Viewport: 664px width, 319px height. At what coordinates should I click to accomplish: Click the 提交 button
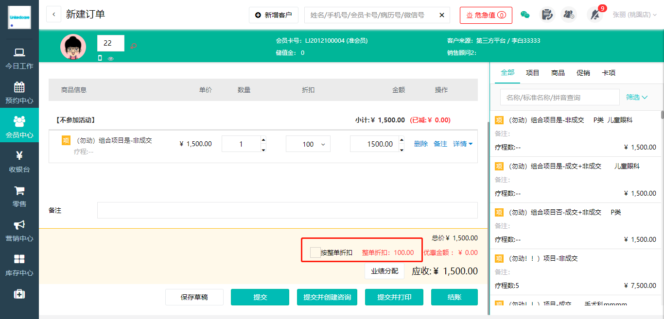[x=260, y=297]
